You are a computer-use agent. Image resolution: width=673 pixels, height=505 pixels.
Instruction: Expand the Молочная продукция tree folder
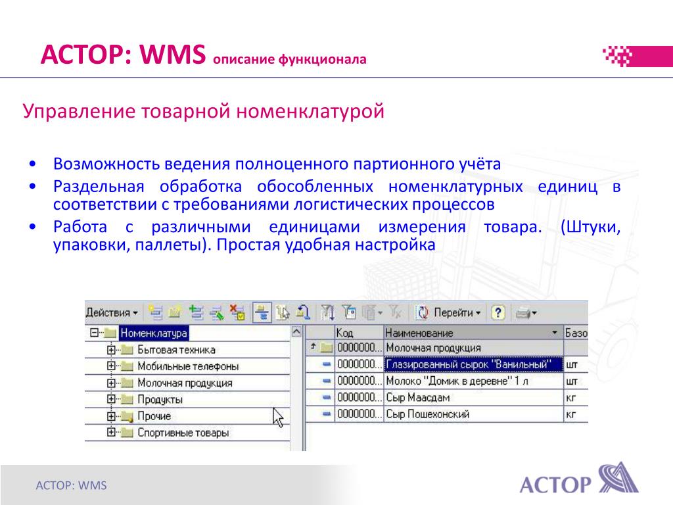click(x=110, y=383)
